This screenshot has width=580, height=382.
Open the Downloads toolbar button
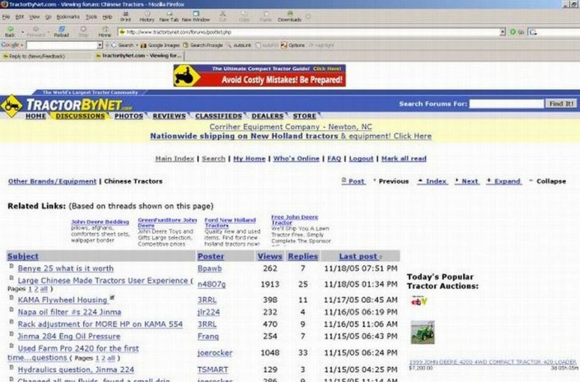(x=289, y=16)
